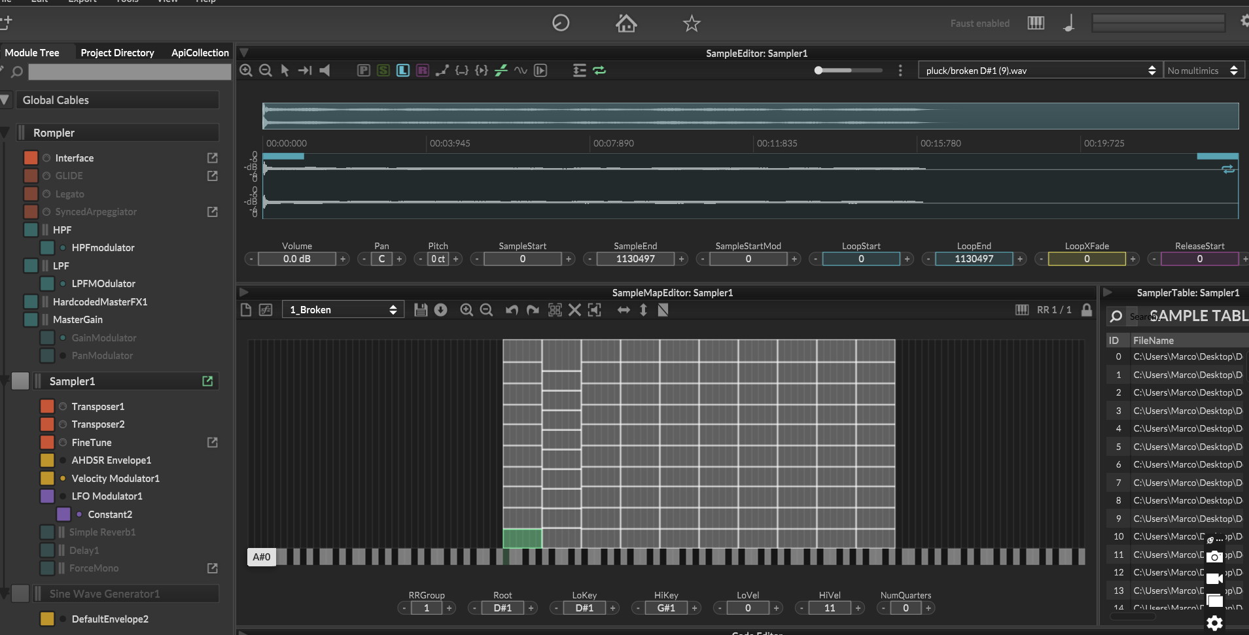Create a new sample map with page icon
The width and height of the screenshot is (1249, 635).
(246, 309)
